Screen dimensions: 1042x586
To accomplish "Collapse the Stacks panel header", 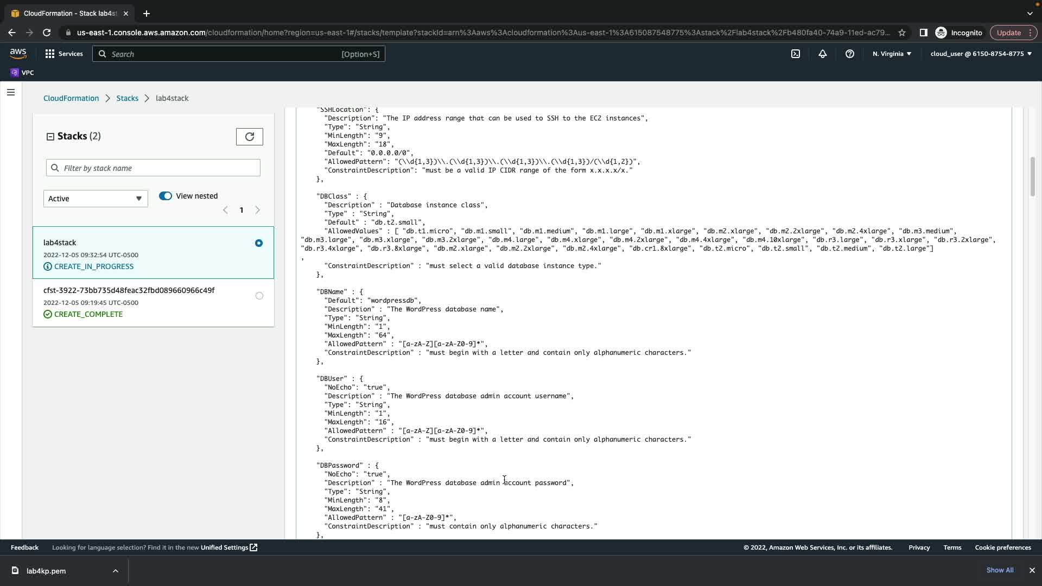I will [x=50, y=137].
